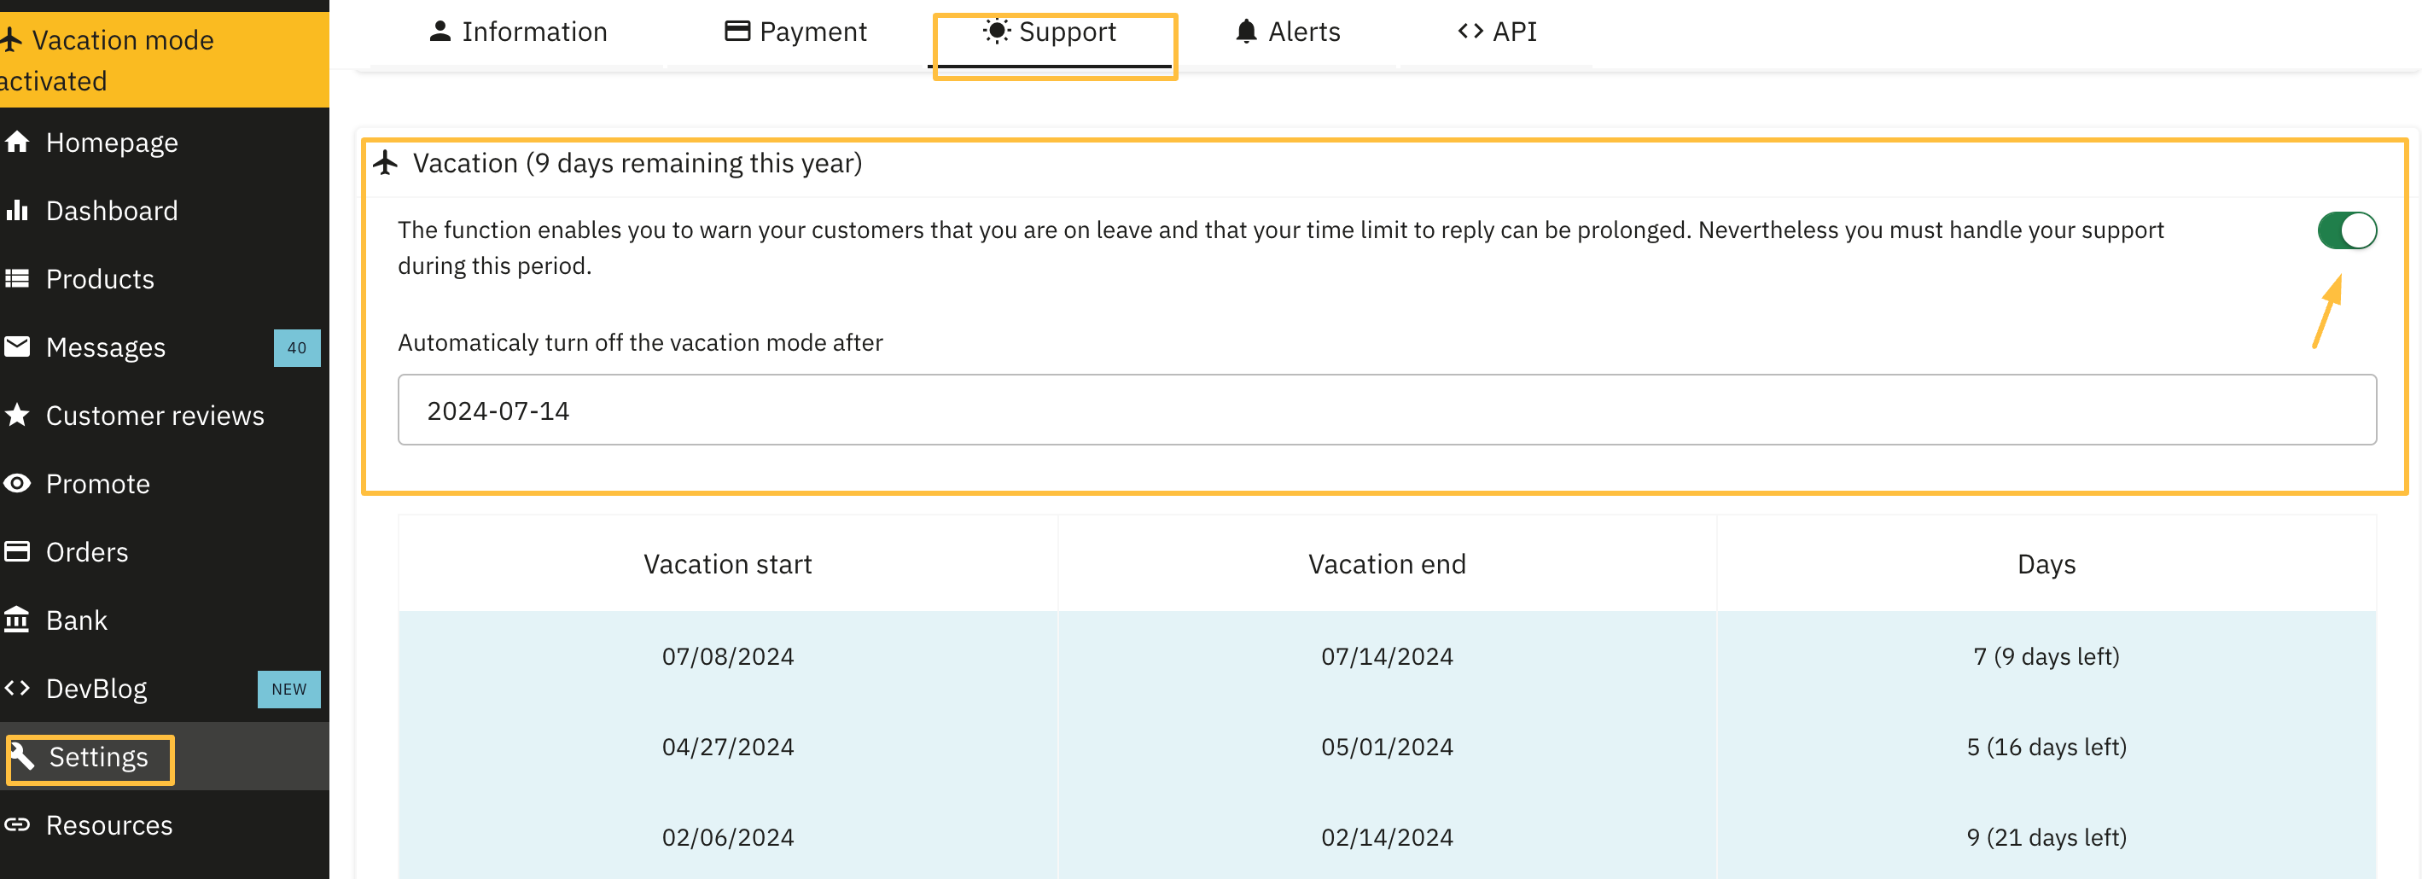This screenshot has height=879, width=2422.
Task: Open the DevBlog marked NEW
Action: [95, 687]
